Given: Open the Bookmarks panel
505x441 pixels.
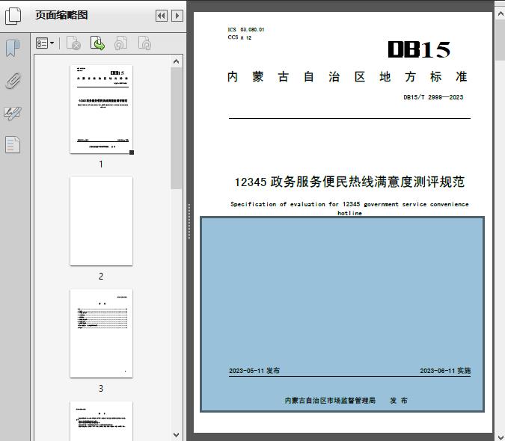Looking at the screenshot, I should tap(13, 49).
